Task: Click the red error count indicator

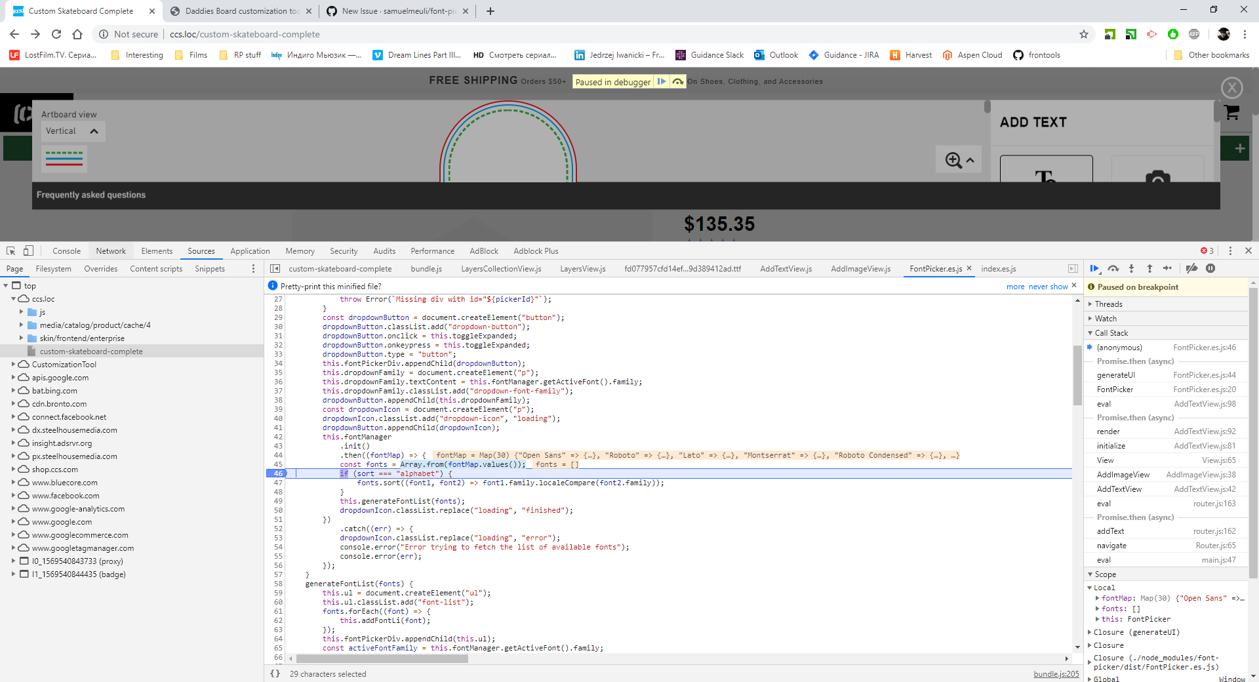Action: 1207,251
